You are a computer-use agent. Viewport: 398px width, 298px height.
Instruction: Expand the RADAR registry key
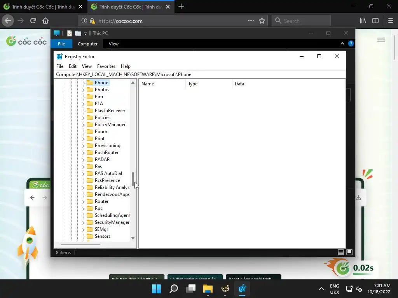click(x=83, y=159)
